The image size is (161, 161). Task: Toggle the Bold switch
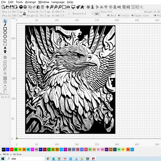109,15
